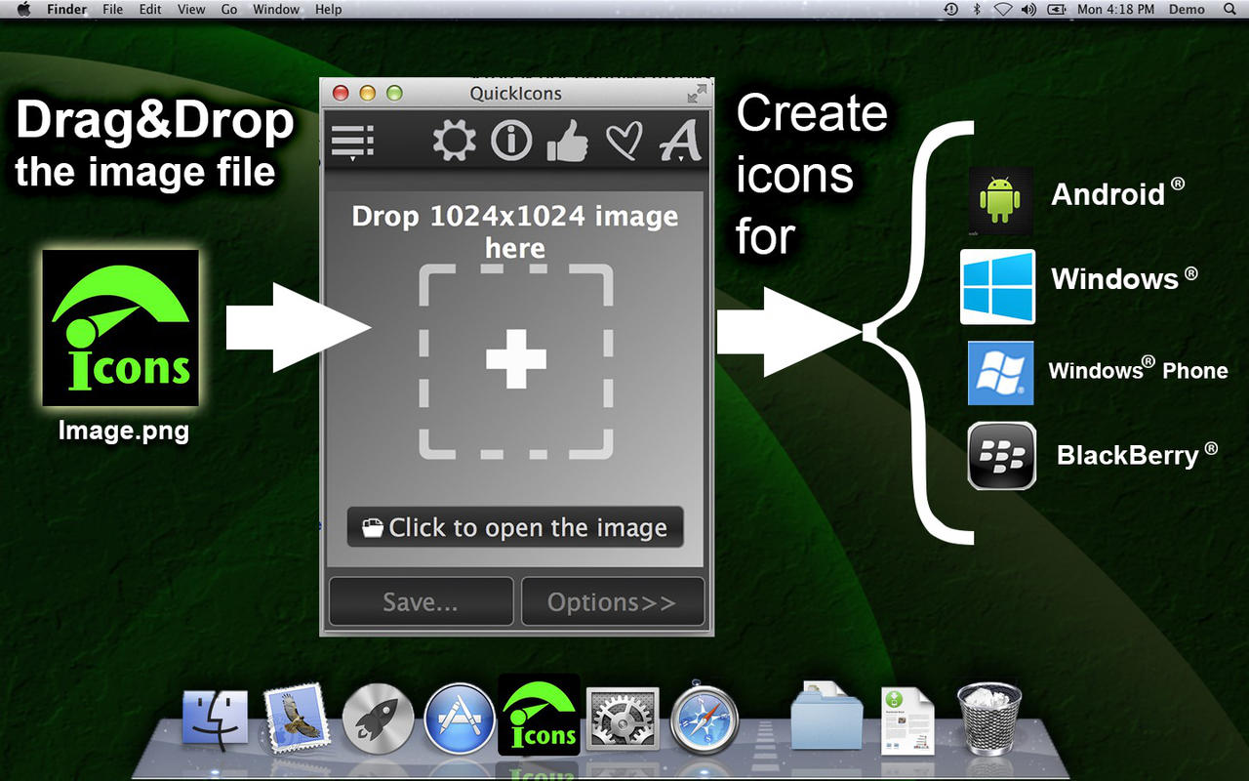1249x781 pixels.
Task: Click the thumbs-up rating icon
Action: (568, 141)
